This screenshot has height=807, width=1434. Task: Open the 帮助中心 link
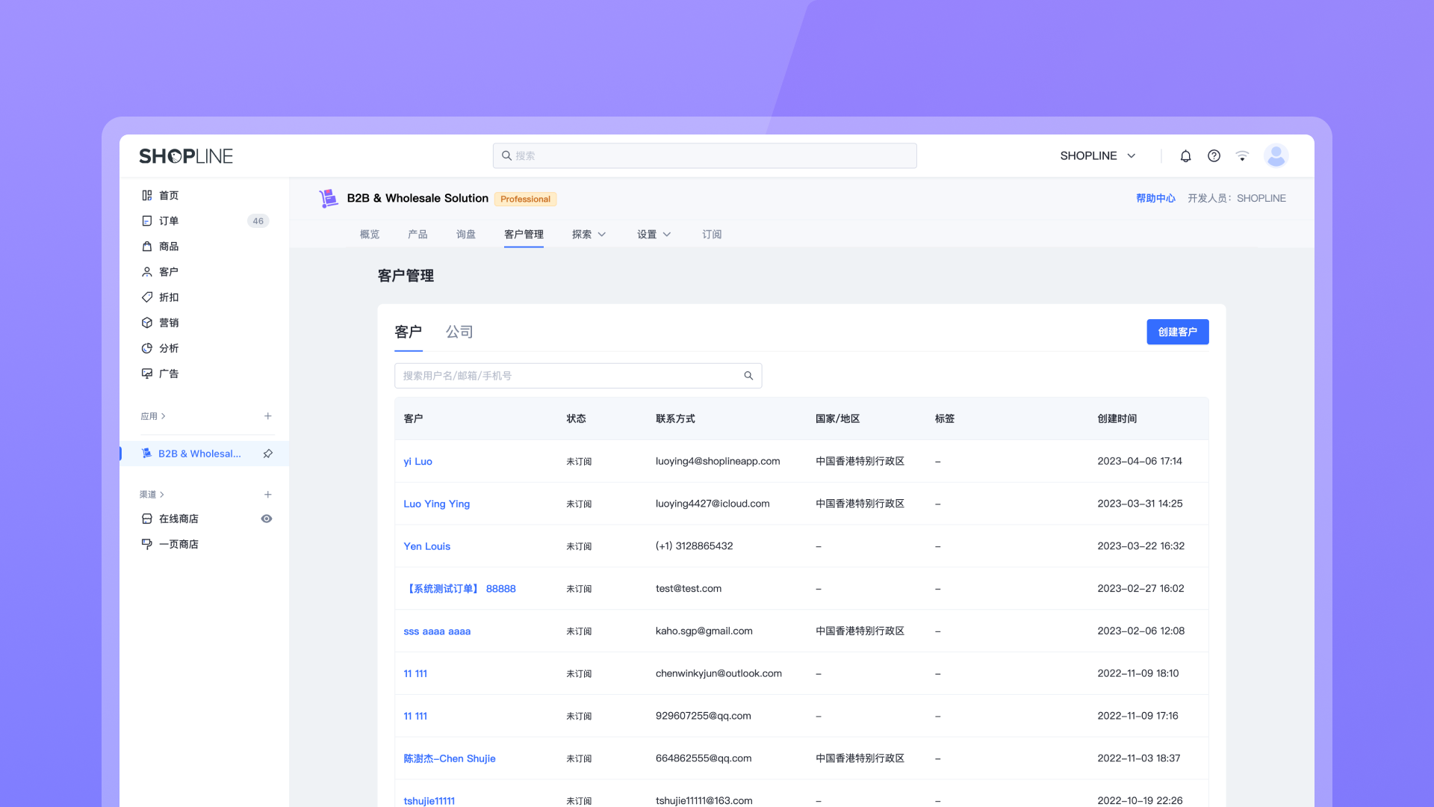1155,199
